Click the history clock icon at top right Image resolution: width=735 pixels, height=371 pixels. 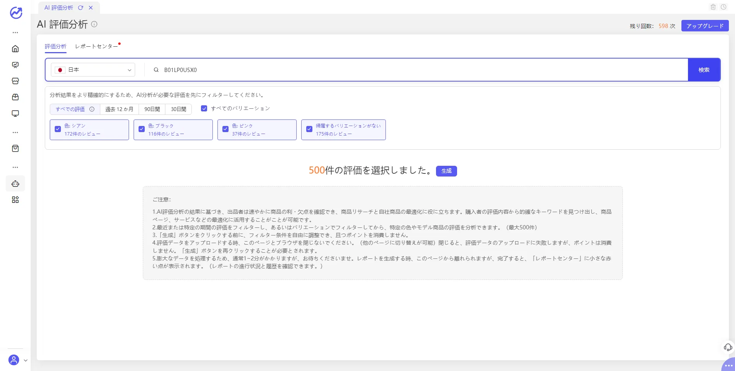click(x=724, y=7)
